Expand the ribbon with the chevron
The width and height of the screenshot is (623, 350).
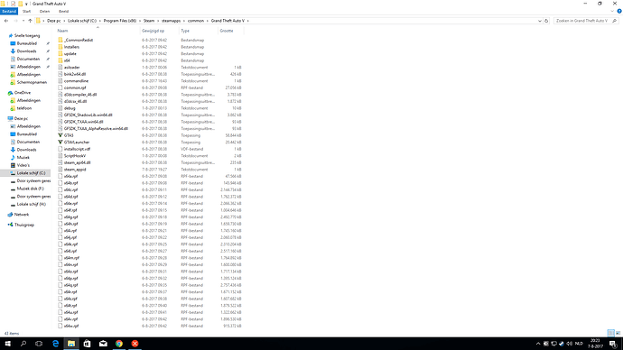(612, 11)
